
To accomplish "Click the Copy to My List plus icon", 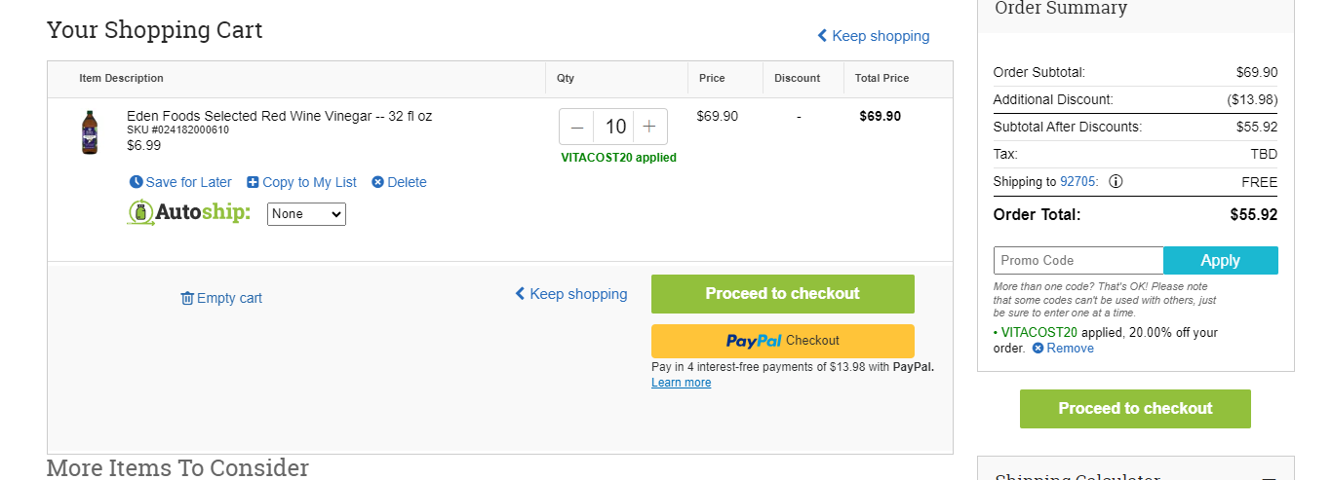I will [253, 182].
